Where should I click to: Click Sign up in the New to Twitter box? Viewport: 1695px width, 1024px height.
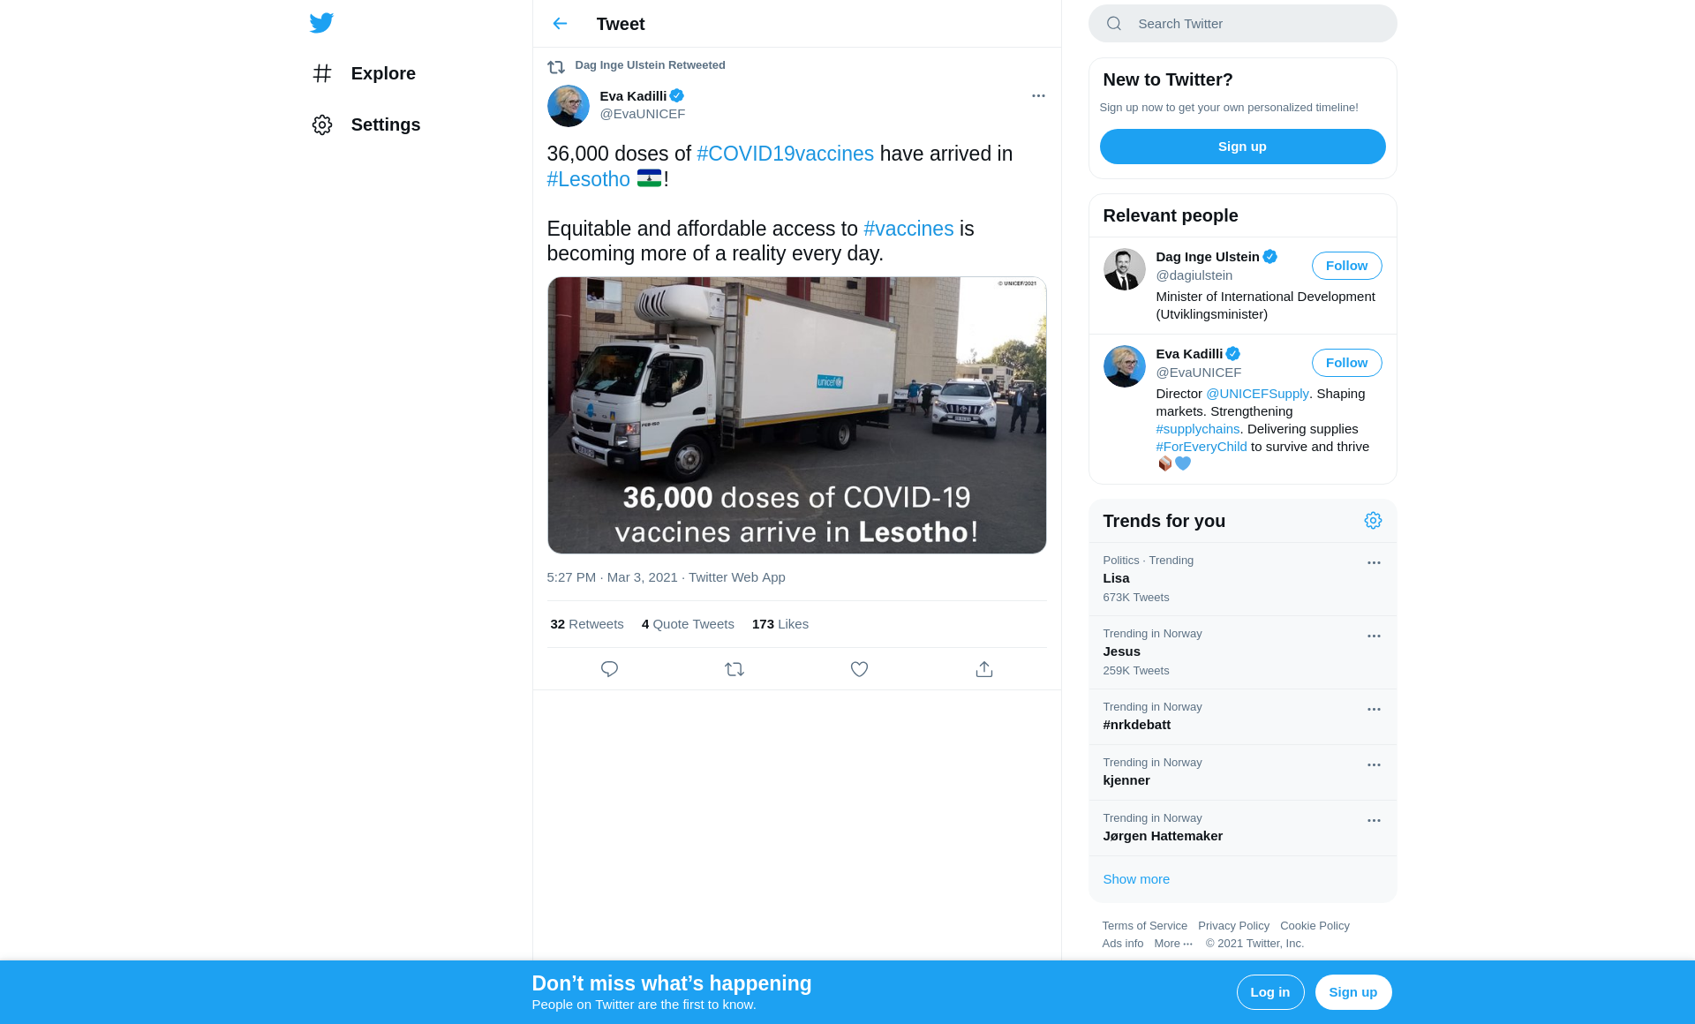(1242, 147)
